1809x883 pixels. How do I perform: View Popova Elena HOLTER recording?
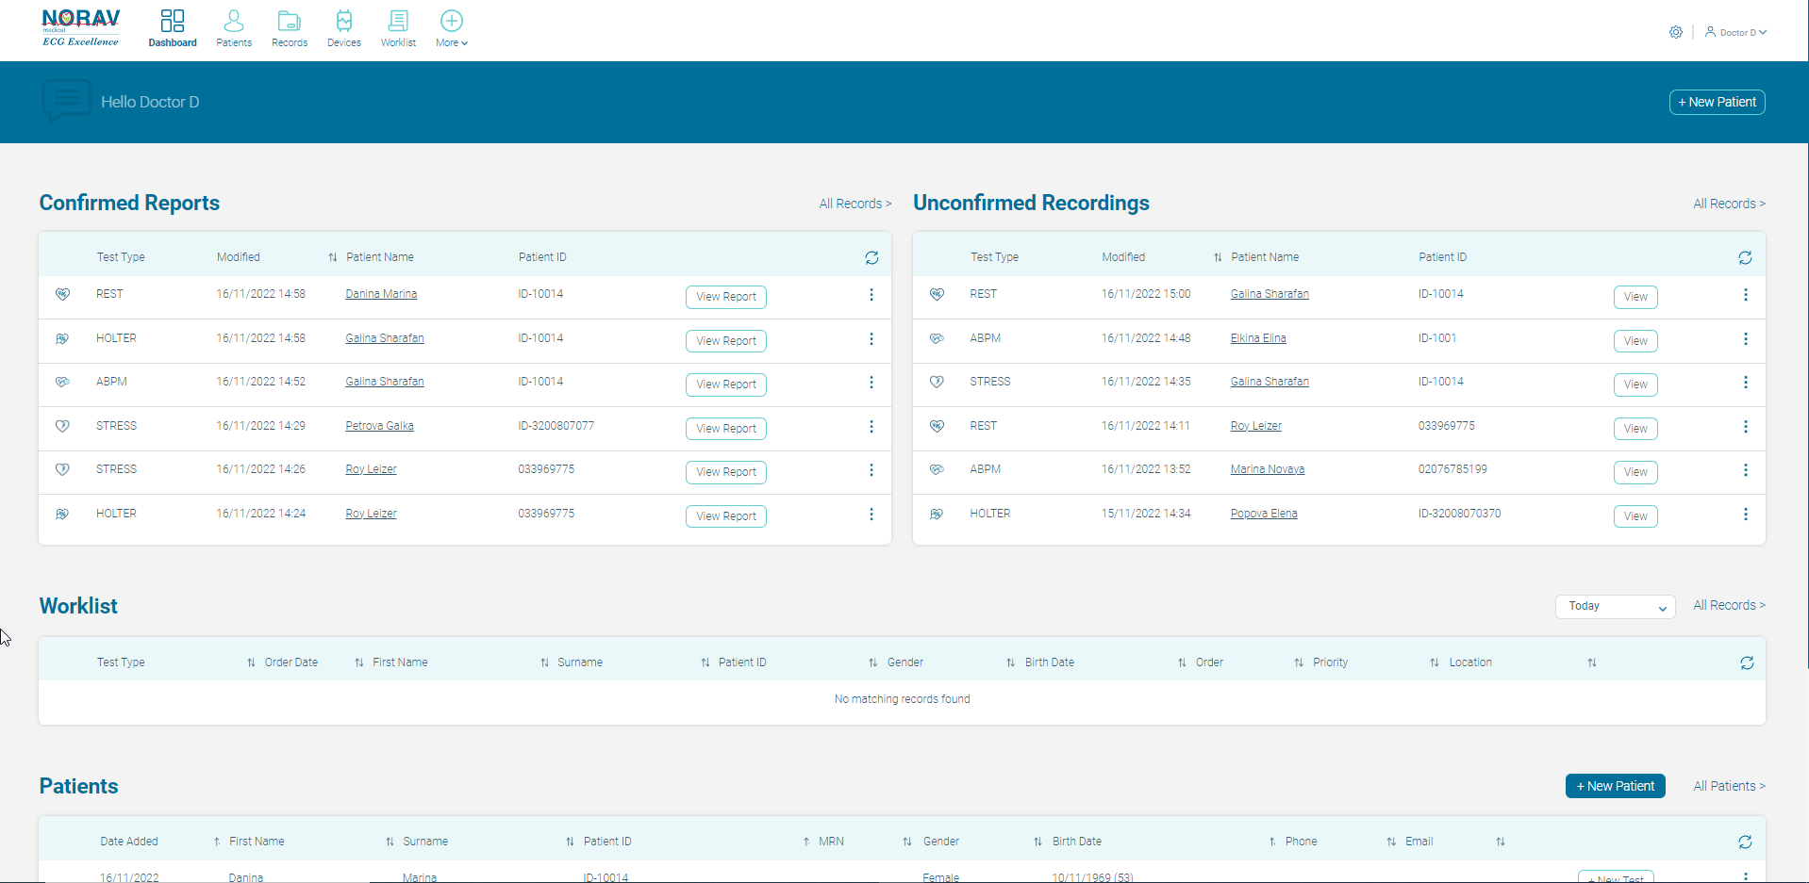click(x=1635, y=516)
